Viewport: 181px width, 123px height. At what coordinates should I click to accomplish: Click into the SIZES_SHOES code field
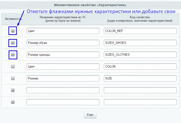click(x=140, y=43)
